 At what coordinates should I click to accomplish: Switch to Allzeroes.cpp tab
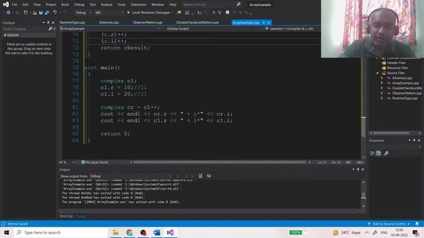109,22
